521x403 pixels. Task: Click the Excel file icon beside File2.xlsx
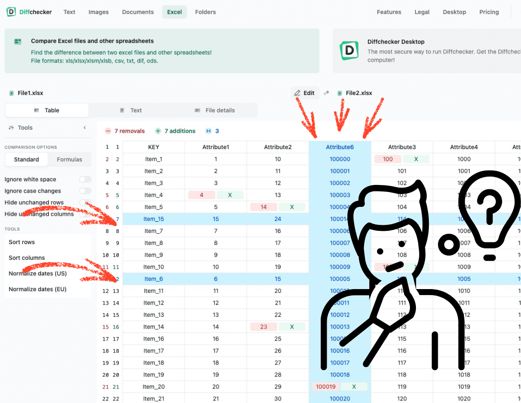[x=339, y=93]
